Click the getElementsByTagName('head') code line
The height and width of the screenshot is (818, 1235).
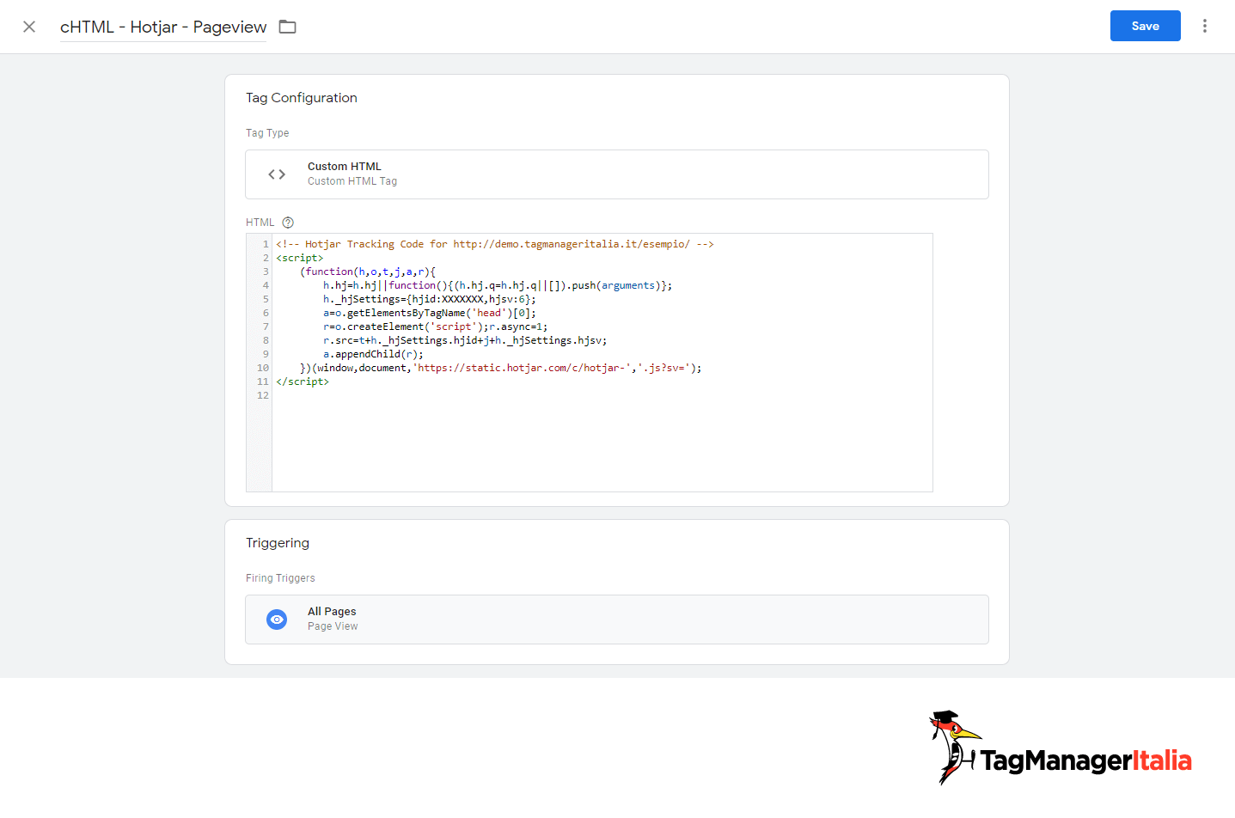pyautogui.click(x=430, y=313)
